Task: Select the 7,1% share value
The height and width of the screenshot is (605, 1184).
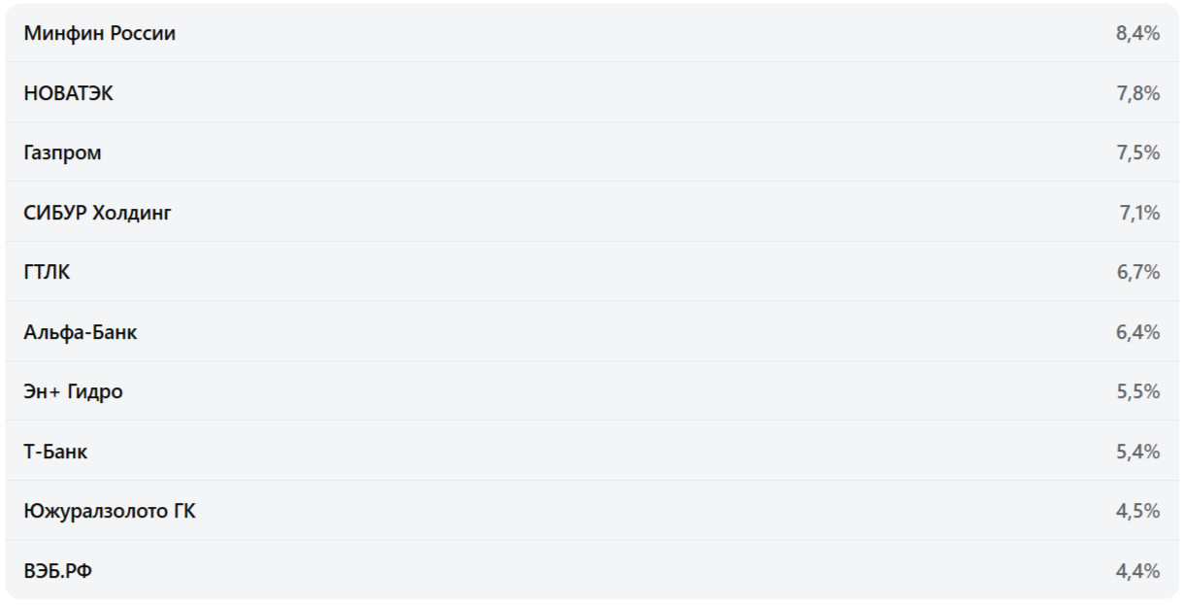Action: [1139, 213]
